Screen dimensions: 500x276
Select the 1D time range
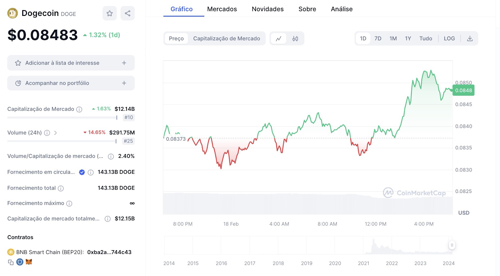coord(363,39)
